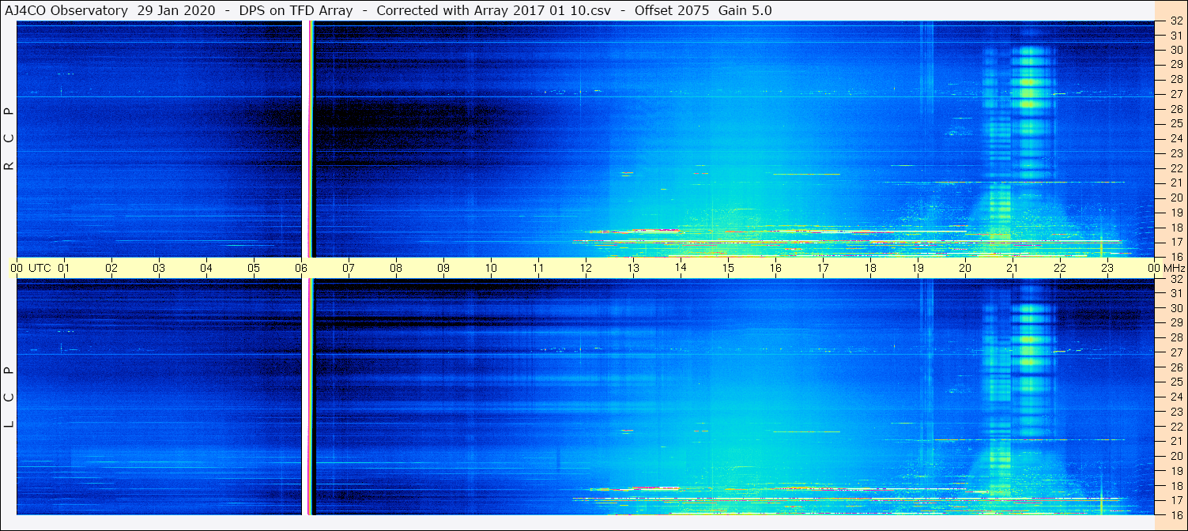Image resolution: width=1188 pixels, height=531 pixels.
Task: Select the 11 hour marker on the time axis
Action: click(x=538, y=268)
